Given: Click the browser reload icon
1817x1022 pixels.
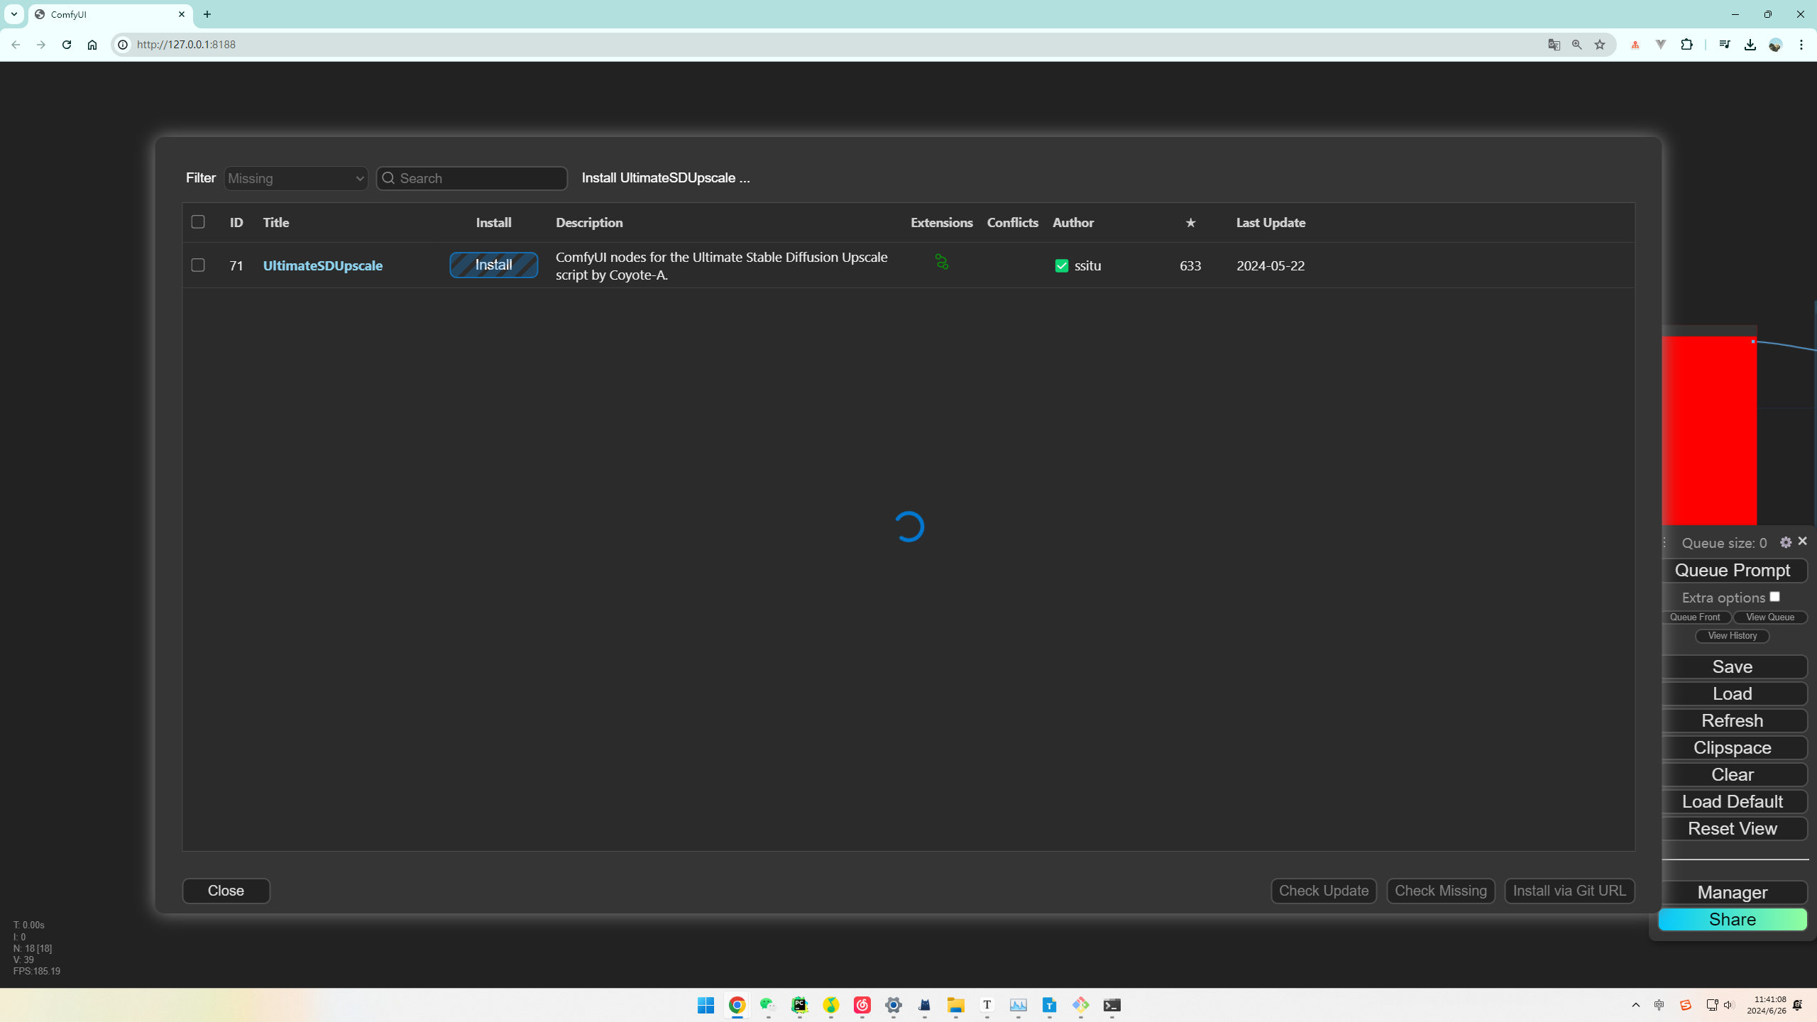Looking at the screenshot, I should coord(67,45).
